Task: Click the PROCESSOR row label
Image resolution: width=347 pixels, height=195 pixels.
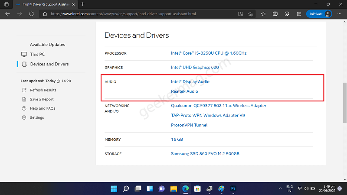Action: pyautogui.click(x=115, y=53)
